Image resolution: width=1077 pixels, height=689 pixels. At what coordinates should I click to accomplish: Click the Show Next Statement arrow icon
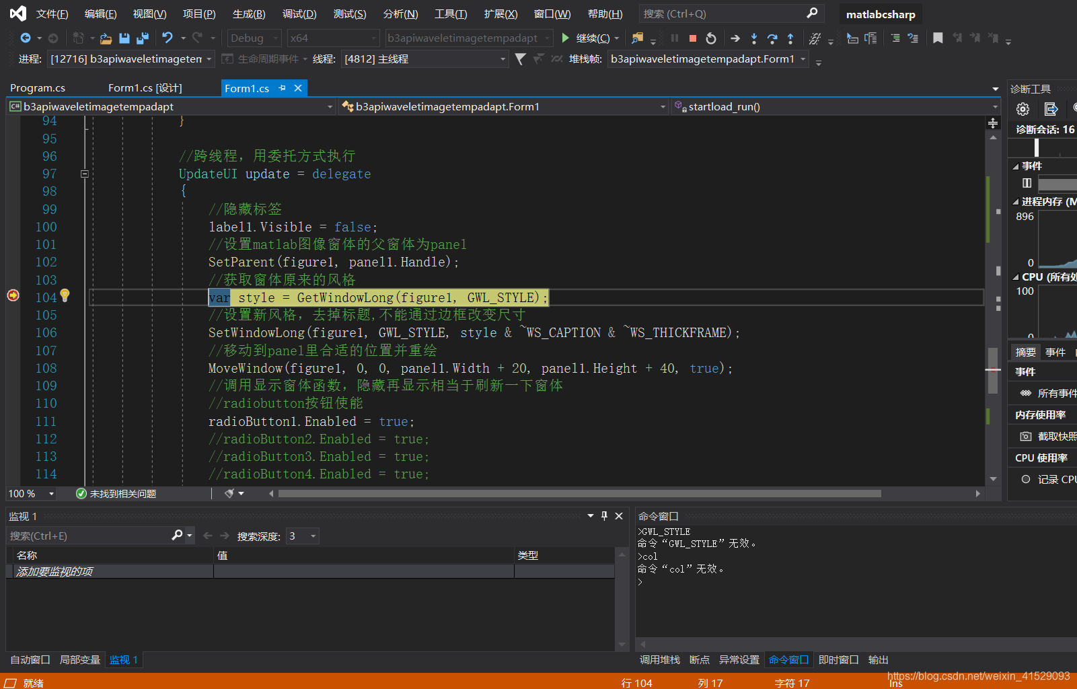735,38
